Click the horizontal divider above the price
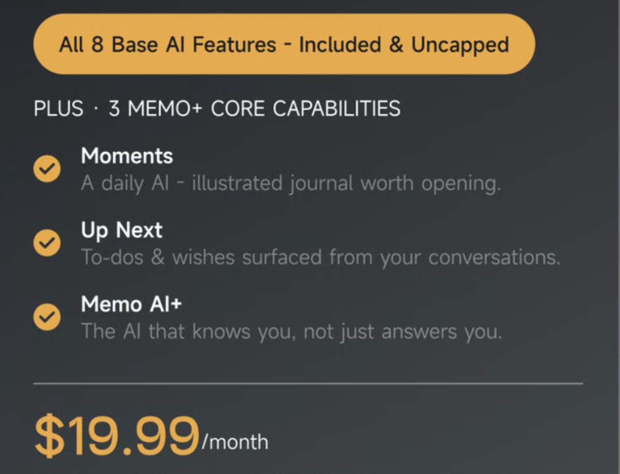This screenshot has height=474, width=620. point(308,383)
